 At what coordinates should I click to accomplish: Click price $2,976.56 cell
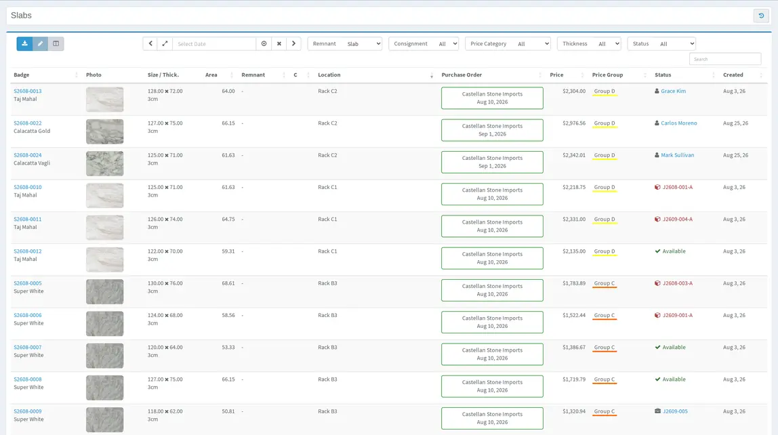[x=573, y=123]
